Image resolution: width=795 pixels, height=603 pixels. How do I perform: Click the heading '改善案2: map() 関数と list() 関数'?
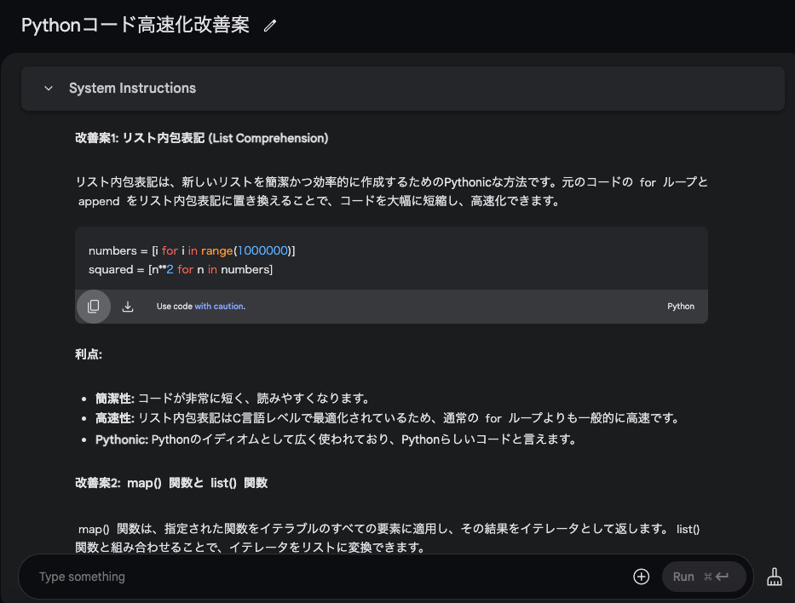pos(171,483)
